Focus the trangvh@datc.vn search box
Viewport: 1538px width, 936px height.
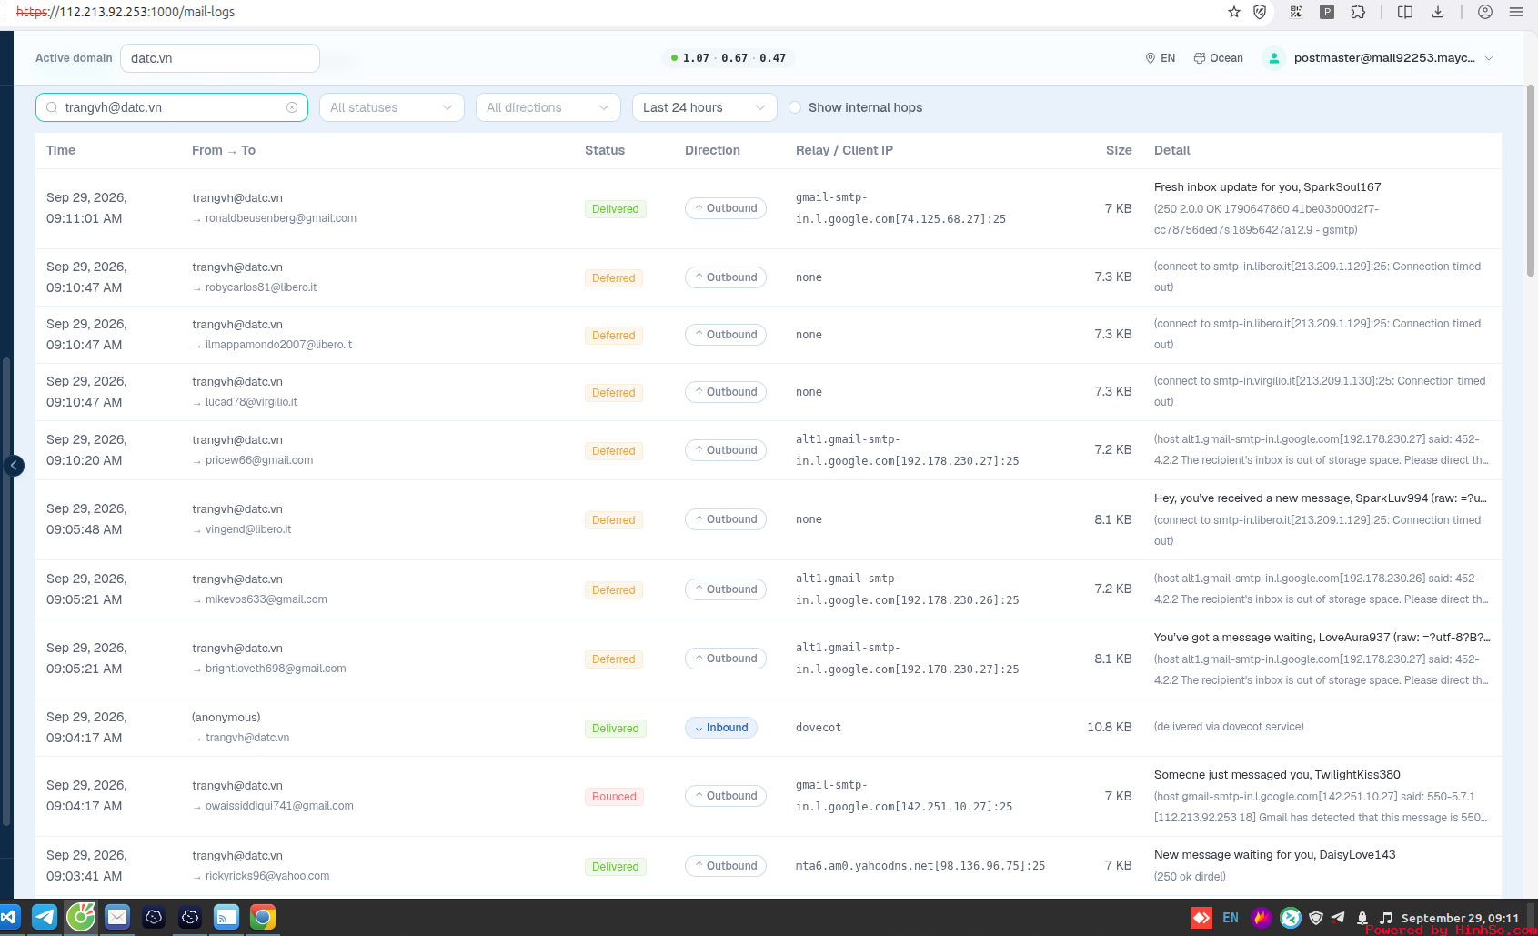tap(172, 107)
